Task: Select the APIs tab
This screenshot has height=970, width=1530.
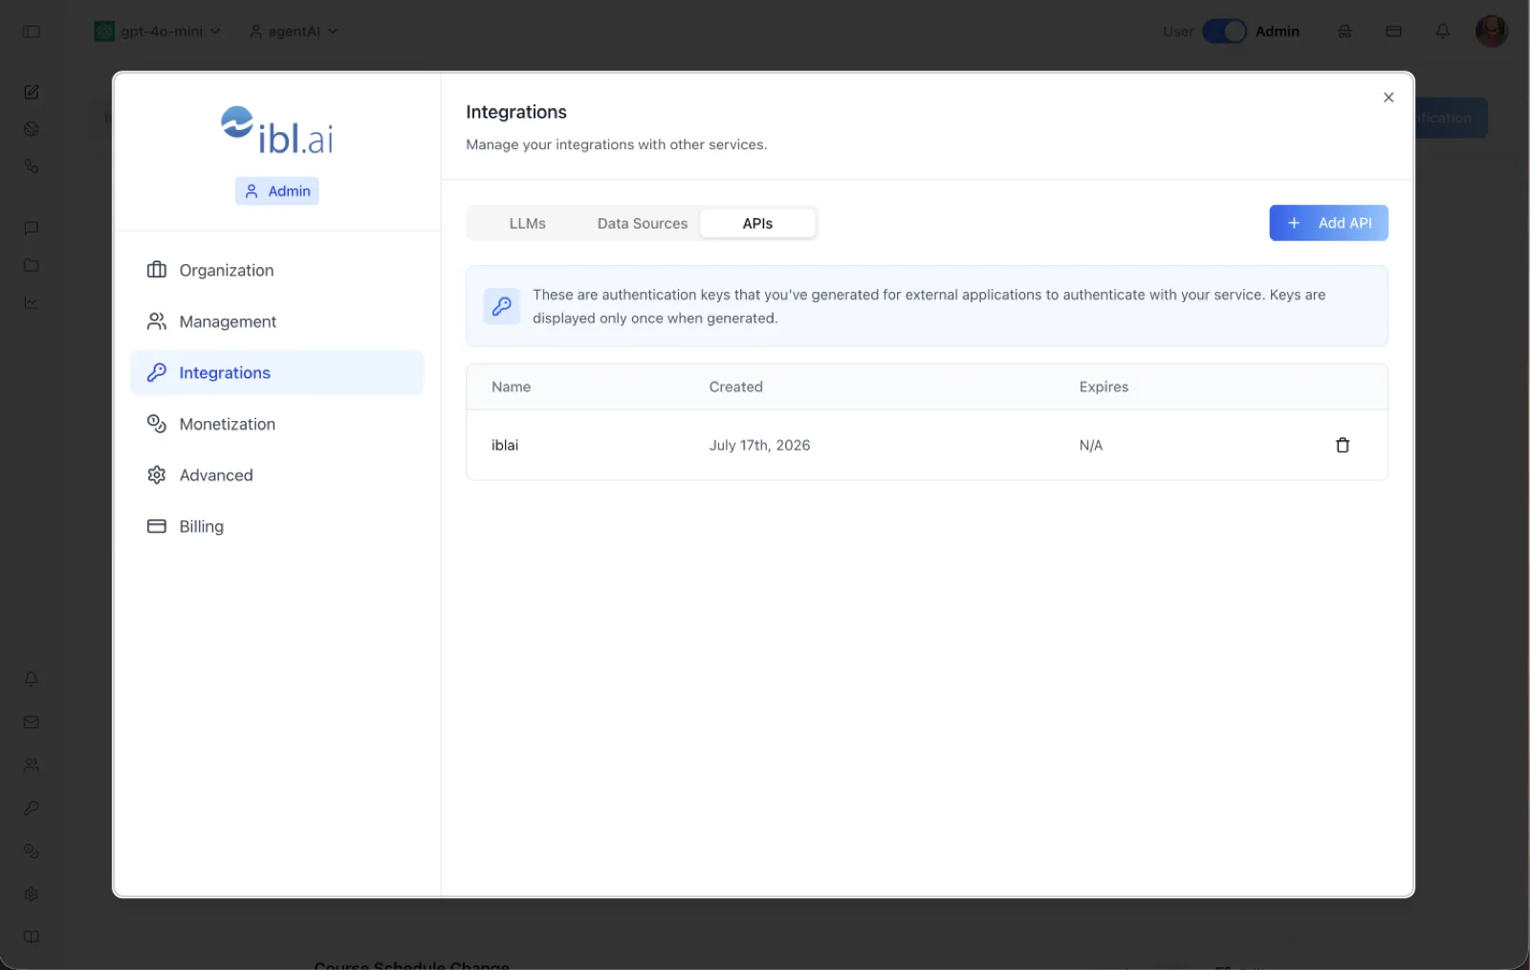Action: pos(757,223)
